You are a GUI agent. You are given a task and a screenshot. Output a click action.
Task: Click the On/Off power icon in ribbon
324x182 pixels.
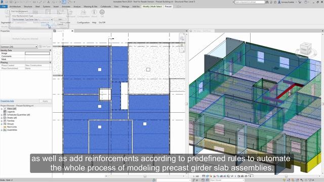click(x=102, y=12)
